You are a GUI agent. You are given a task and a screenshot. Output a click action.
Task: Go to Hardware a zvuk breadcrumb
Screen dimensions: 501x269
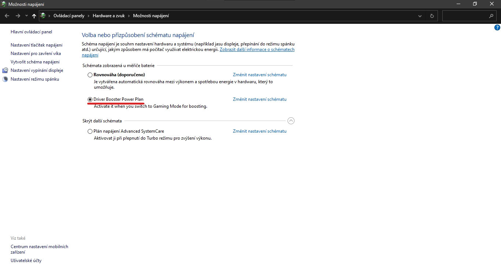pos(109,16)
